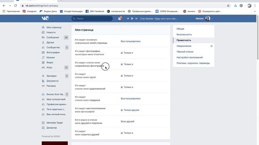Open Сообщения in left sidebar
The width and height of the screenshot is (259, 145).
(53, 37)
